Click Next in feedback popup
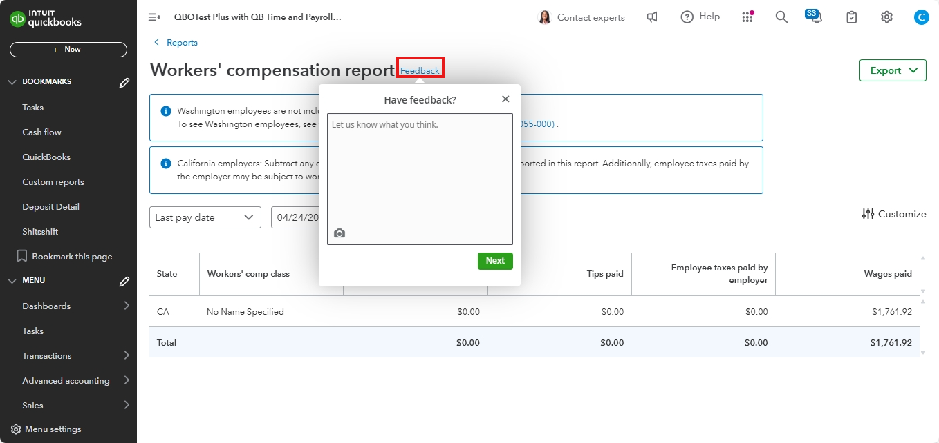 (495, 261)
